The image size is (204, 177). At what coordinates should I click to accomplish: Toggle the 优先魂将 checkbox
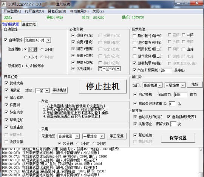(x=73, y=69)
